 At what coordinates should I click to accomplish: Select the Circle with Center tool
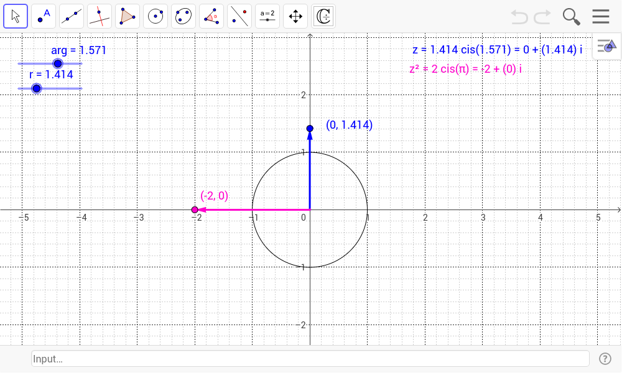pyautogui.click(x=155, y=16)
